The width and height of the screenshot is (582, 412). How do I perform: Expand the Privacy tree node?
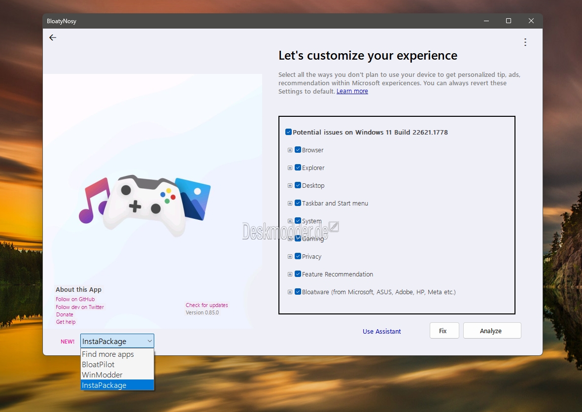290,256
